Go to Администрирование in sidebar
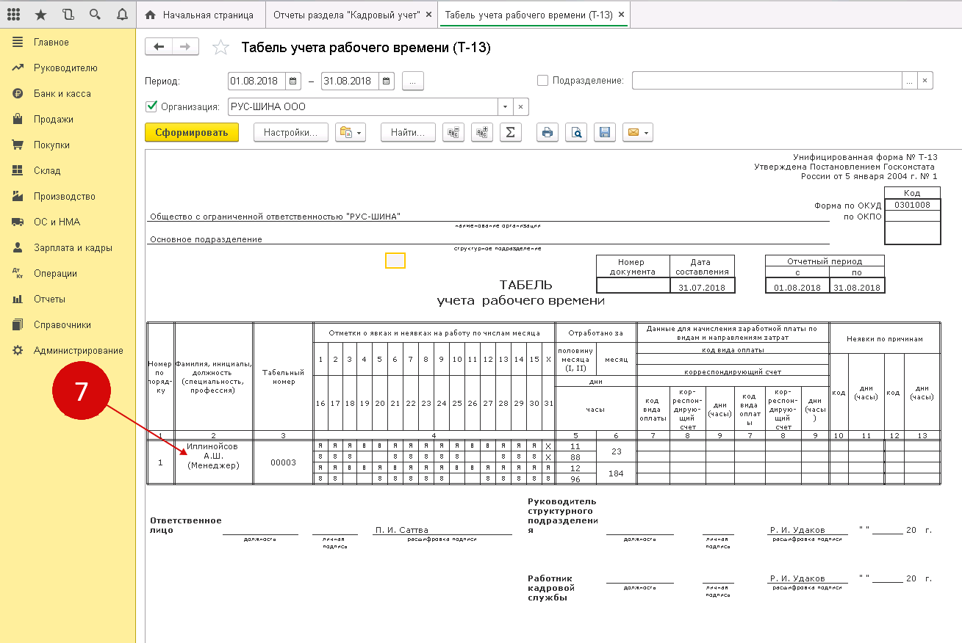This screenshot has width=962, height=643. click(x=78, y=351)
